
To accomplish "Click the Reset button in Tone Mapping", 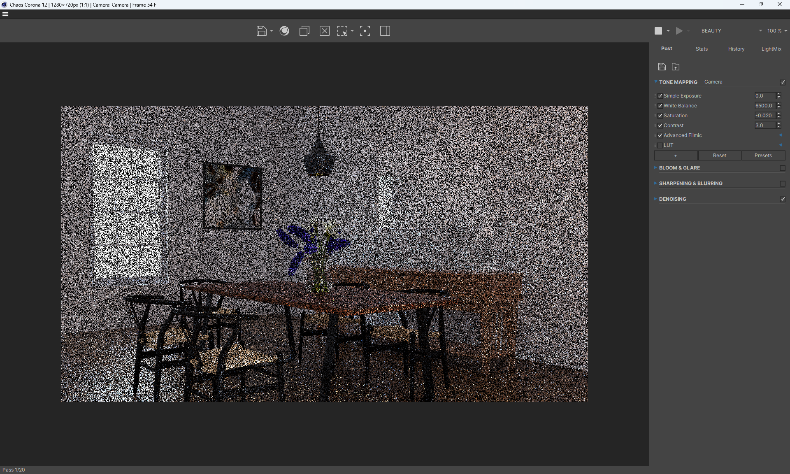I will (x=719, y=156).
